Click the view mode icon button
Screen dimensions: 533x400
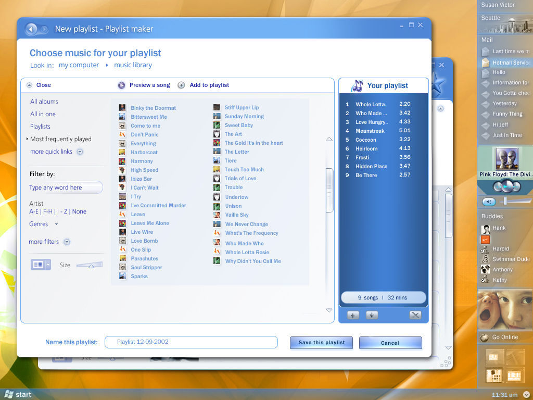pyautogui.click(x=38, y=265)
